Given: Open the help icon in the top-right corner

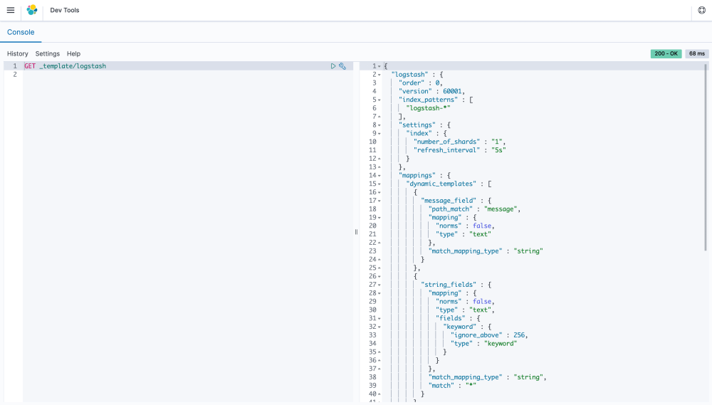Looking at the screenshot, I should point(702,11).
